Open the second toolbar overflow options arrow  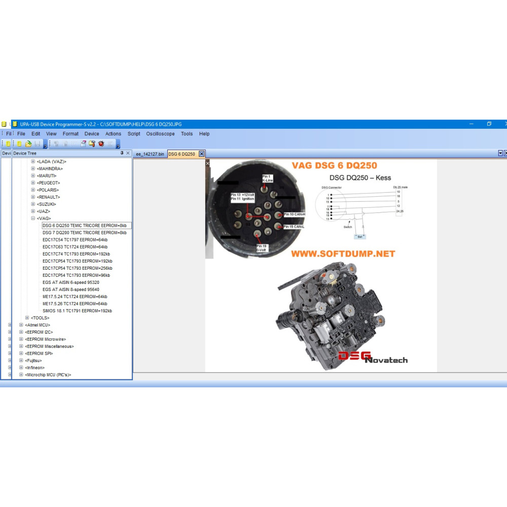(118, 144)
